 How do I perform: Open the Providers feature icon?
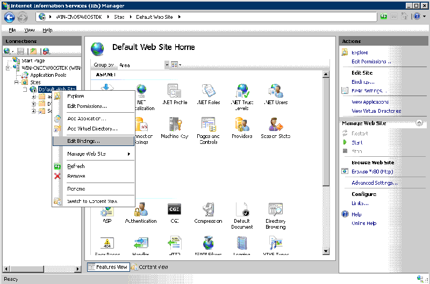[241, 125]
